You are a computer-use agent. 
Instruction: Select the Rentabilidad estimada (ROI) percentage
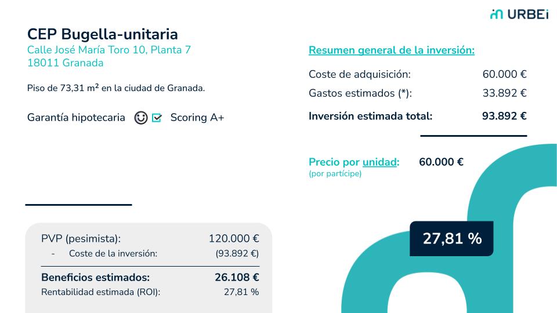click(241, 292)
